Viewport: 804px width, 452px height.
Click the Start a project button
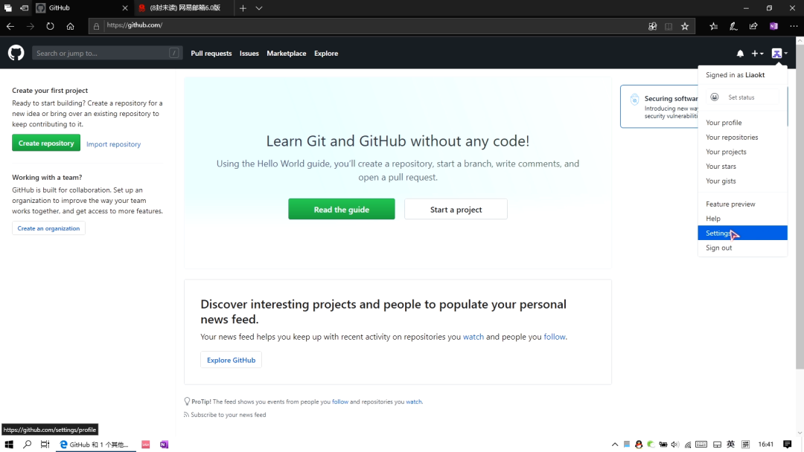456,209
